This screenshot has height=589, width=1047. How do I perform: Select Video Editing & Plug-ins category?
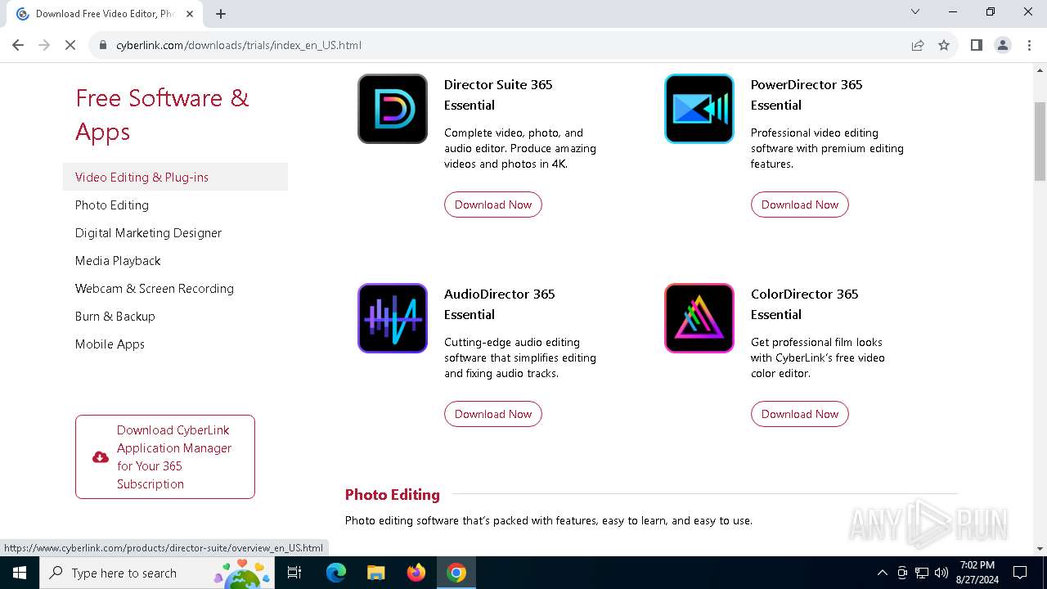click(x=175, y=177)
